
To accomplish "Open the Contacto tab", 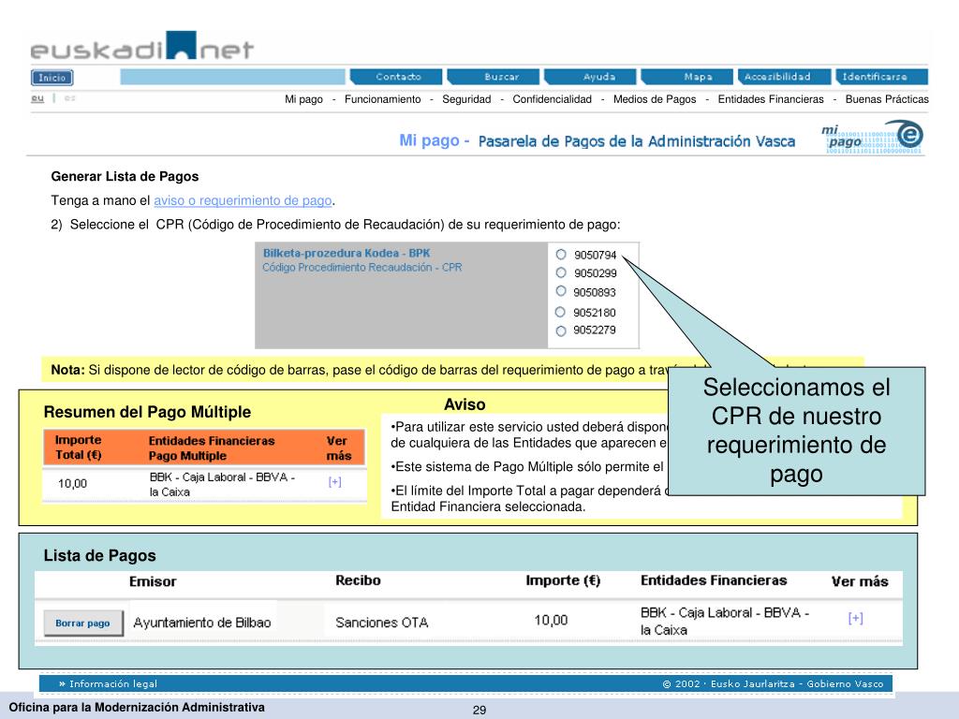I will 396,77.
